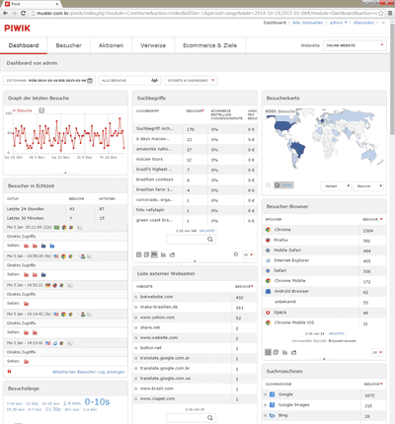The width and height of the screenshot is (395, 424).
Task: Open the Alle Besuche segment selector
Action: [130, 80]
